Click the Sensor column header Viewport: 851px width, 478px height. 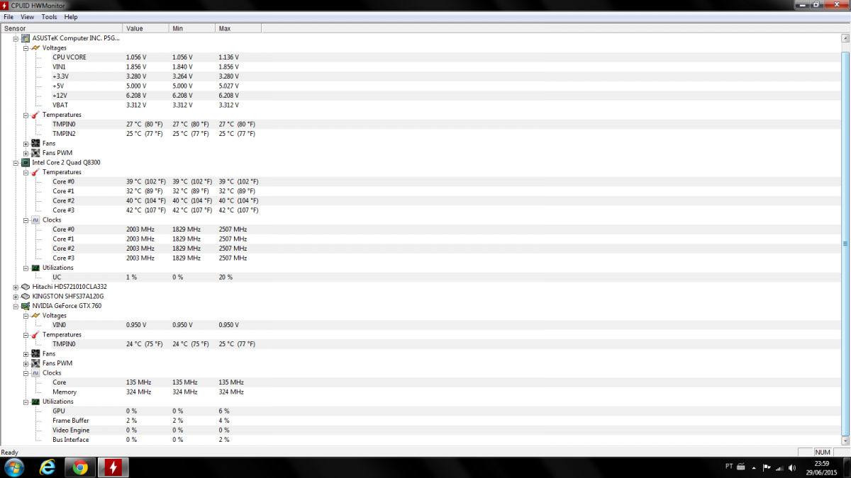(62, 28)
